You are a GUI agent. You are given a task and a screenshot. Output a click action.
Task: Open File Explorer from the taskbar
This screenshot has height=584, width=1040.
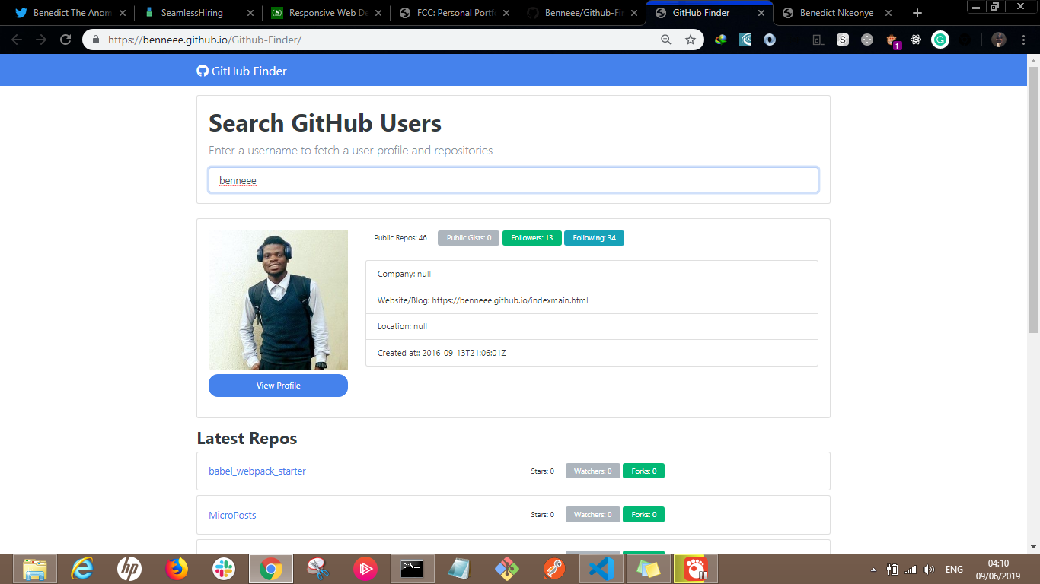click(35, 569)
